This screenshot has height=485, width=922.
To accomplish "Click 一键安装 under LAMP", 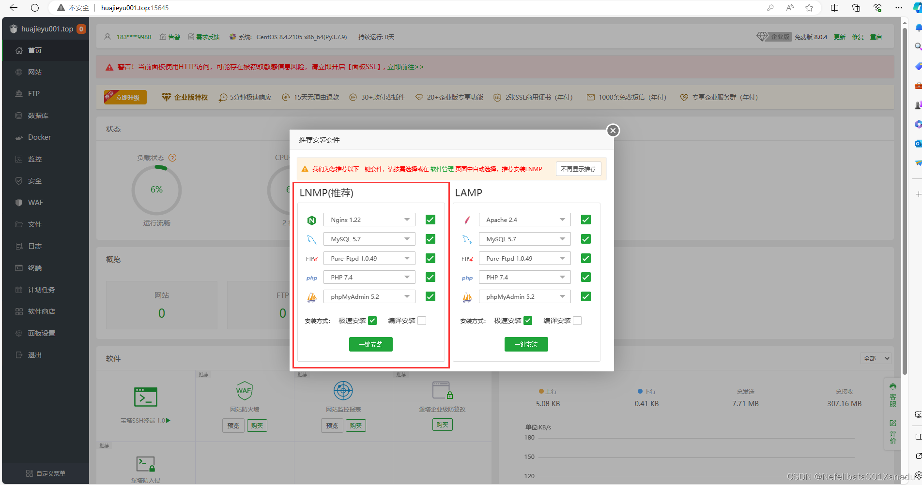I will tap(526, 344).
